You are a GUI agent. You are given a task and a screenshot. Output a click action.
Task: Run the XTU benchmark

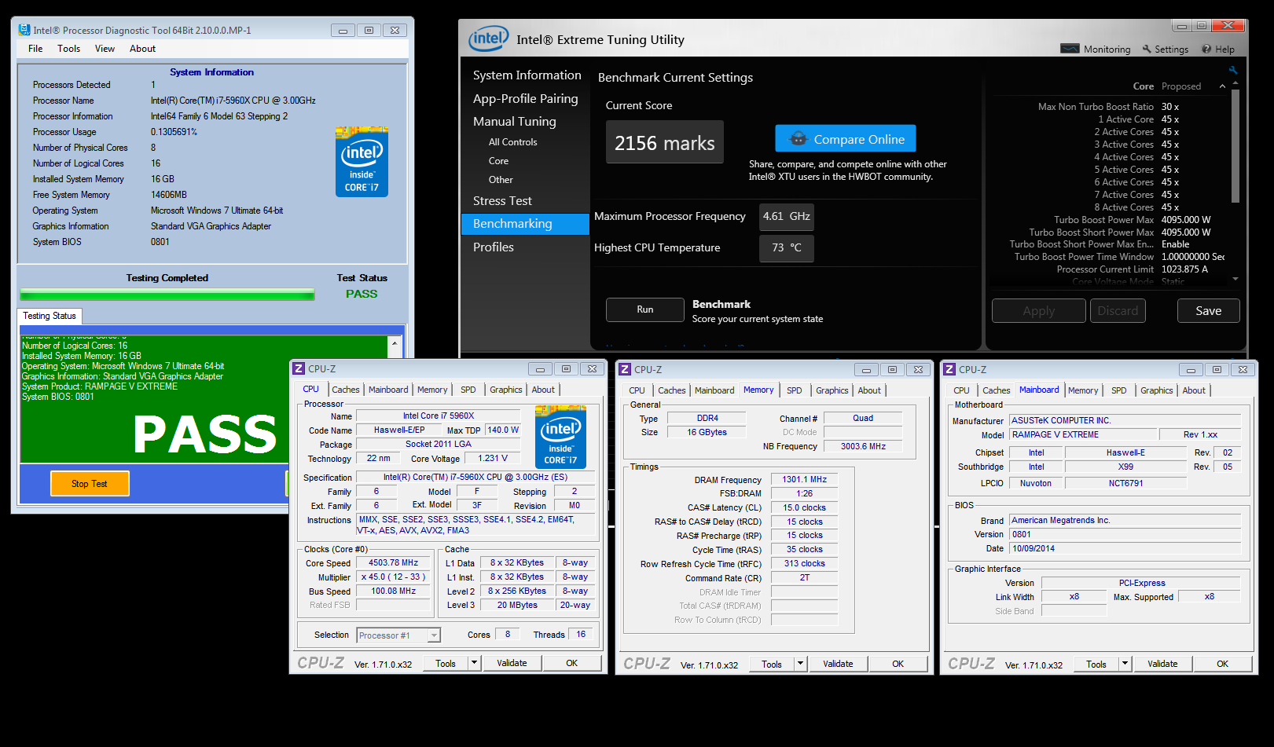(645, 309)
